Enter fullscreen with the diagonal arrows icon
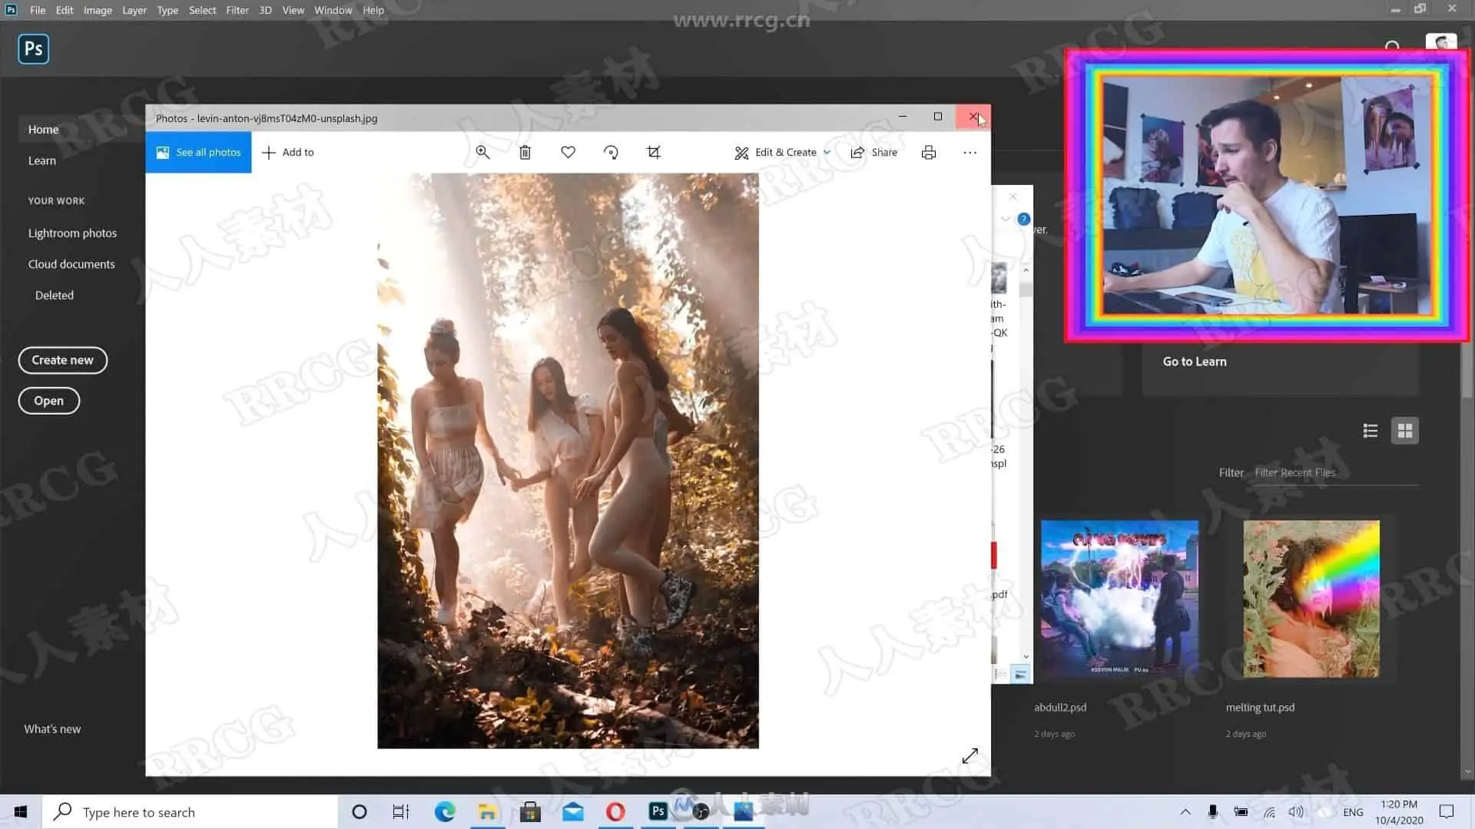 970,755
